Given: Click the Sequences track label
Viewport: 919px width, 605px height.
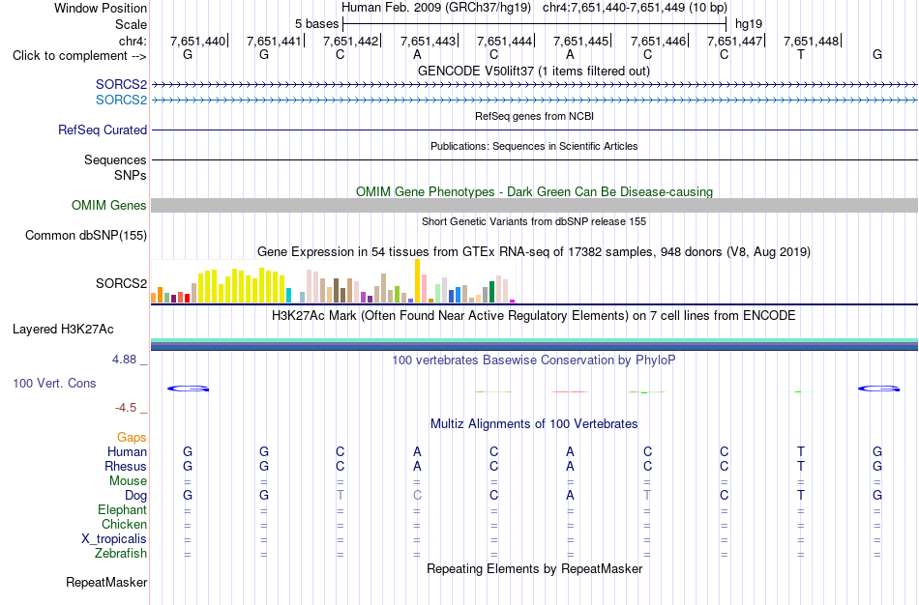Looking at the screenshot, I should [x=115, y=159].
